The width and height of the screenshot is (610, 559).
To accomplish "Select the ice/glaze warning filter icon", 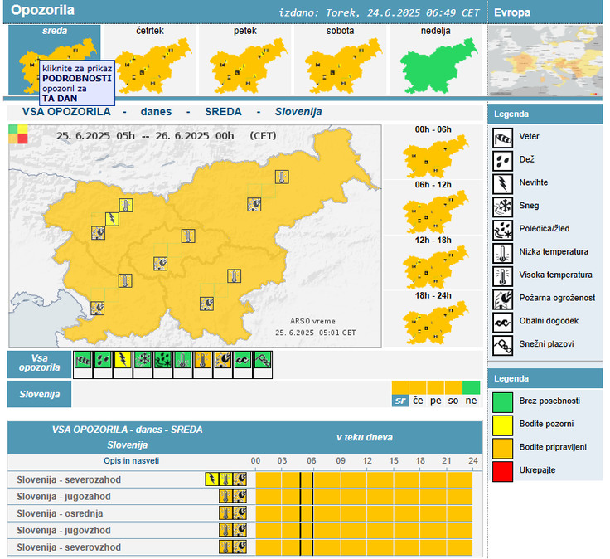I will pyautogui.click(x=162, y=360).
